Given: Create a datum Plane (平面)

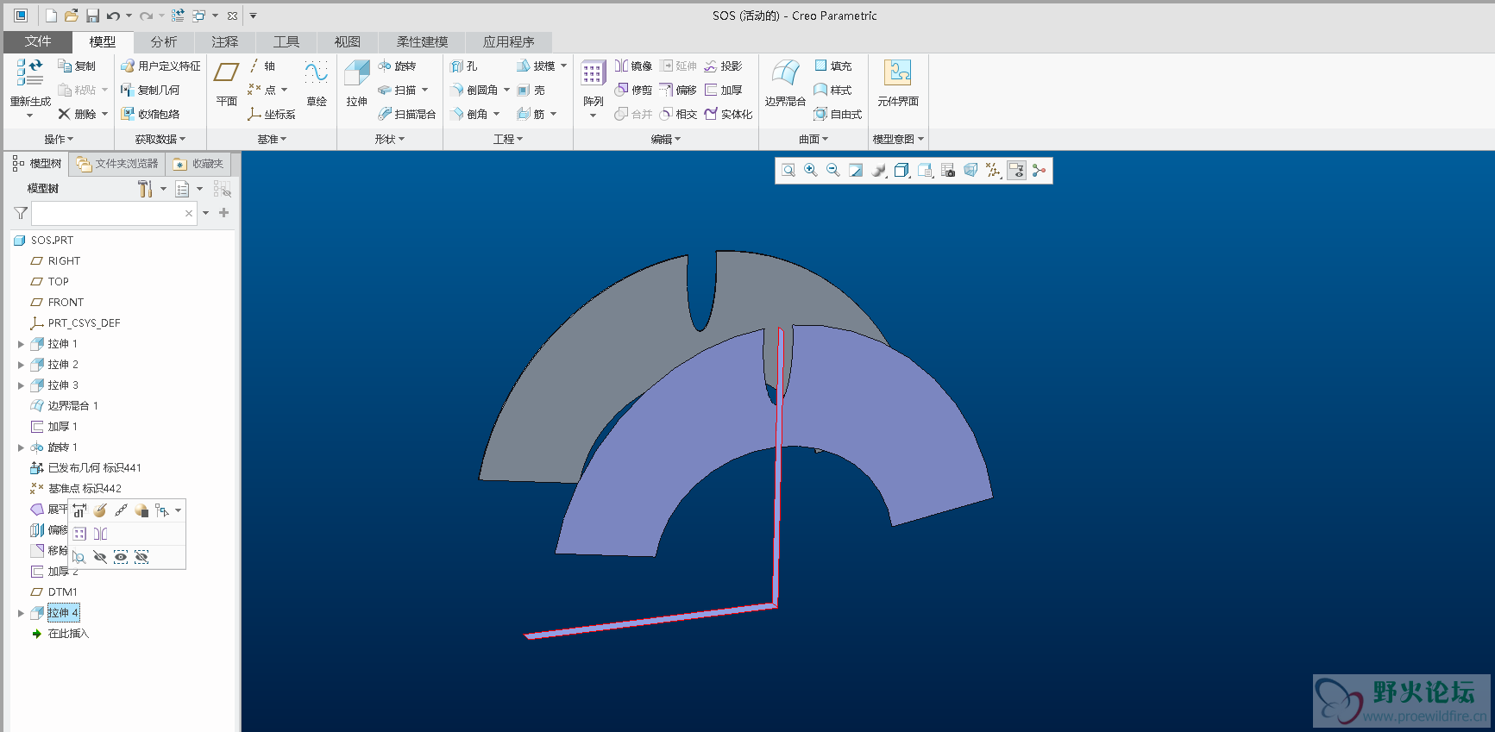Looking at the screenshot, I should click(x=226, y=83).
